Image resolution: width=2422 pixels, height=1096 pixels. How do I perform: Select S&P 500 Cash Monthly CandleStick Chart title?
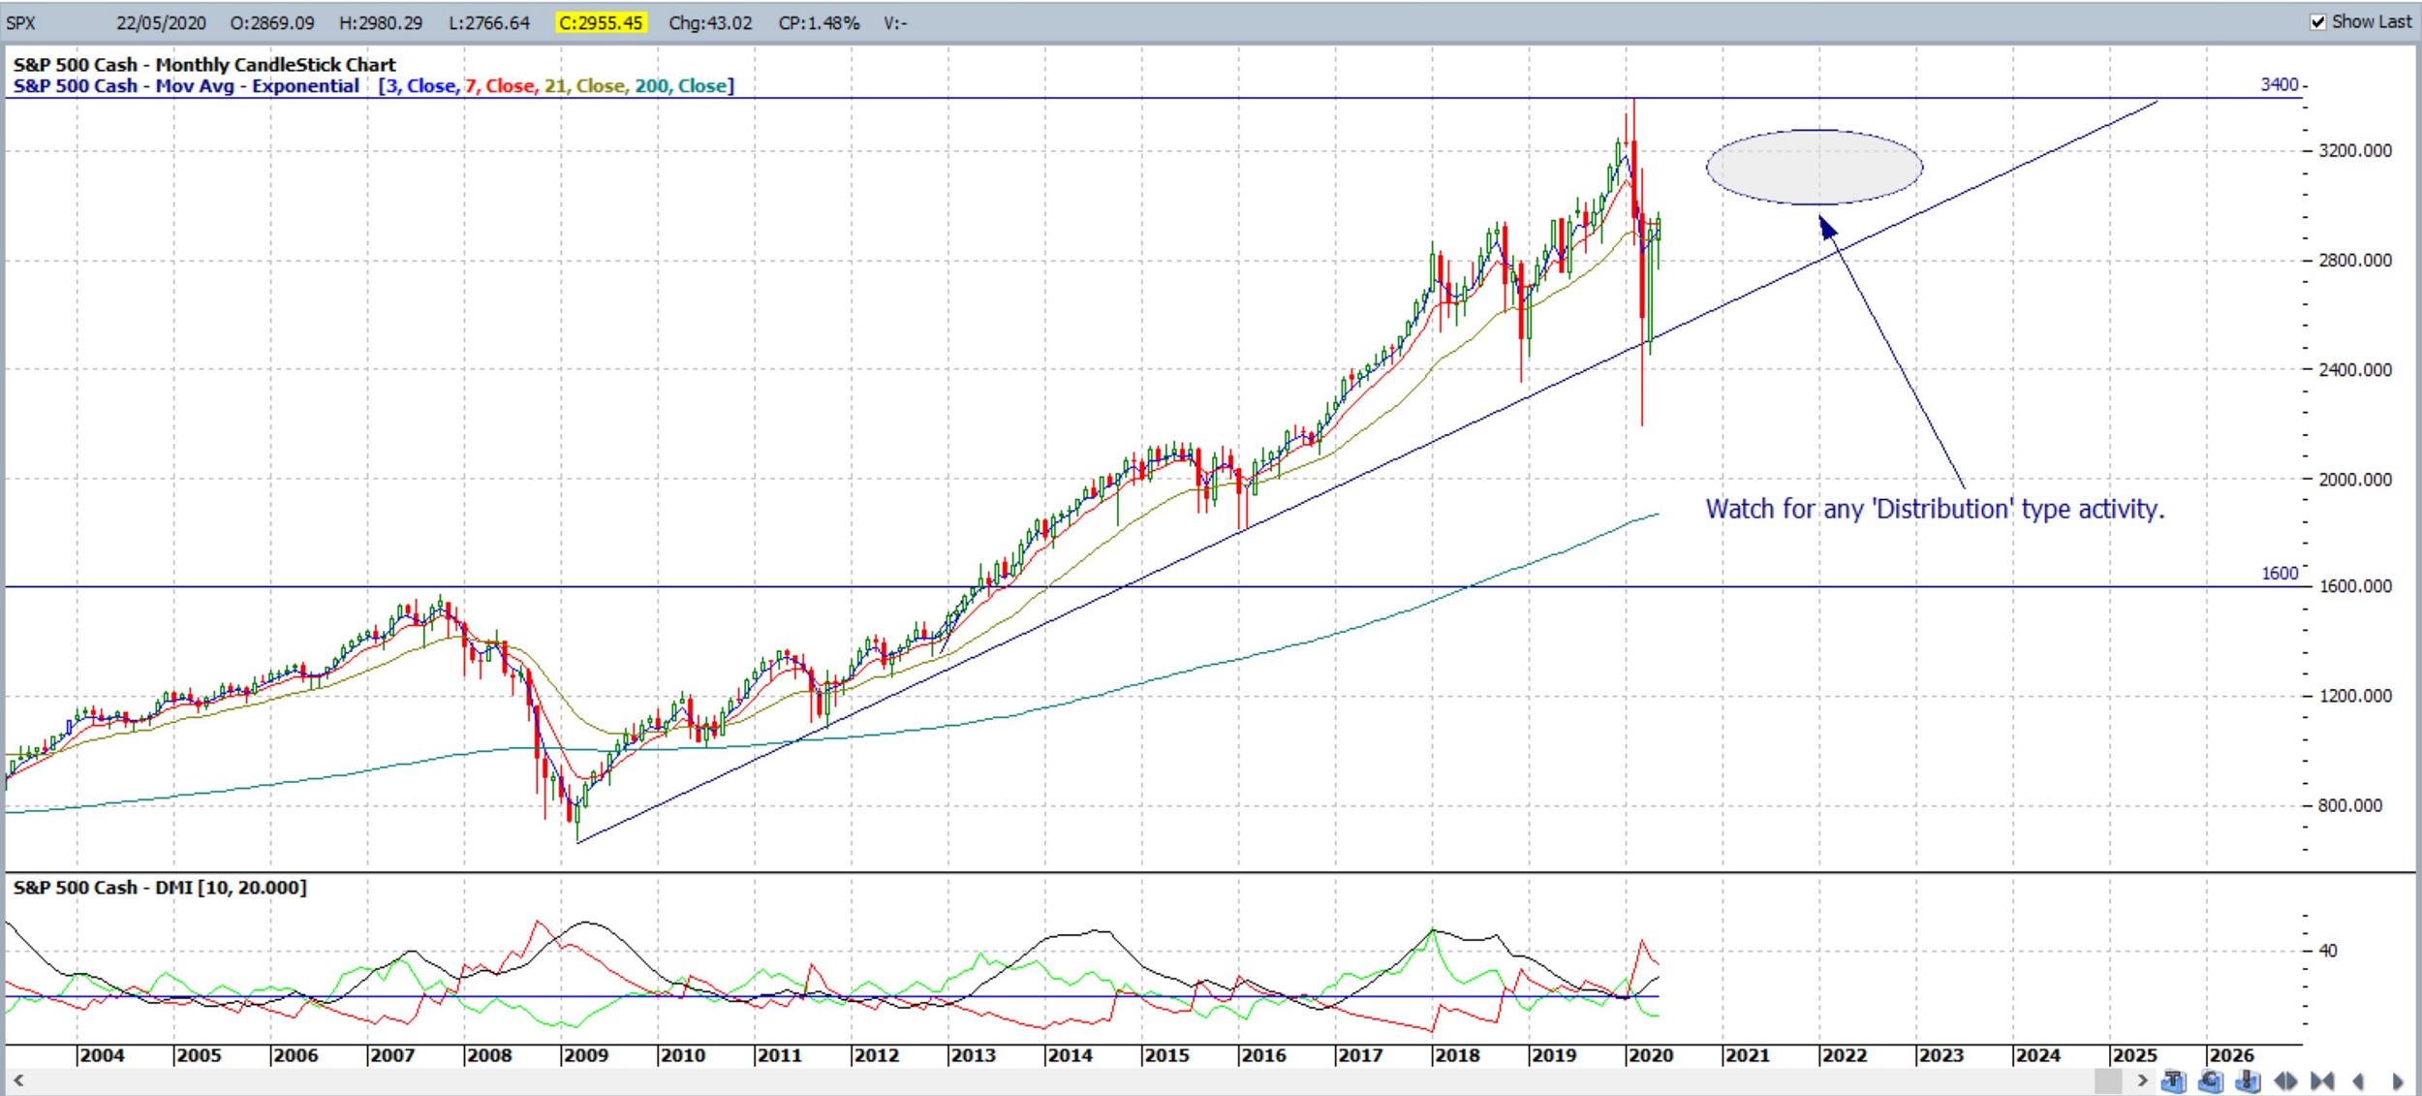tap(204, 65)
